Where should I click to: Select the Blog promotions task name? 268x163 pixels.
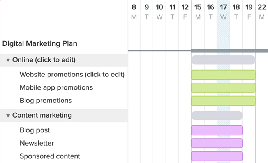click(46, 101)
